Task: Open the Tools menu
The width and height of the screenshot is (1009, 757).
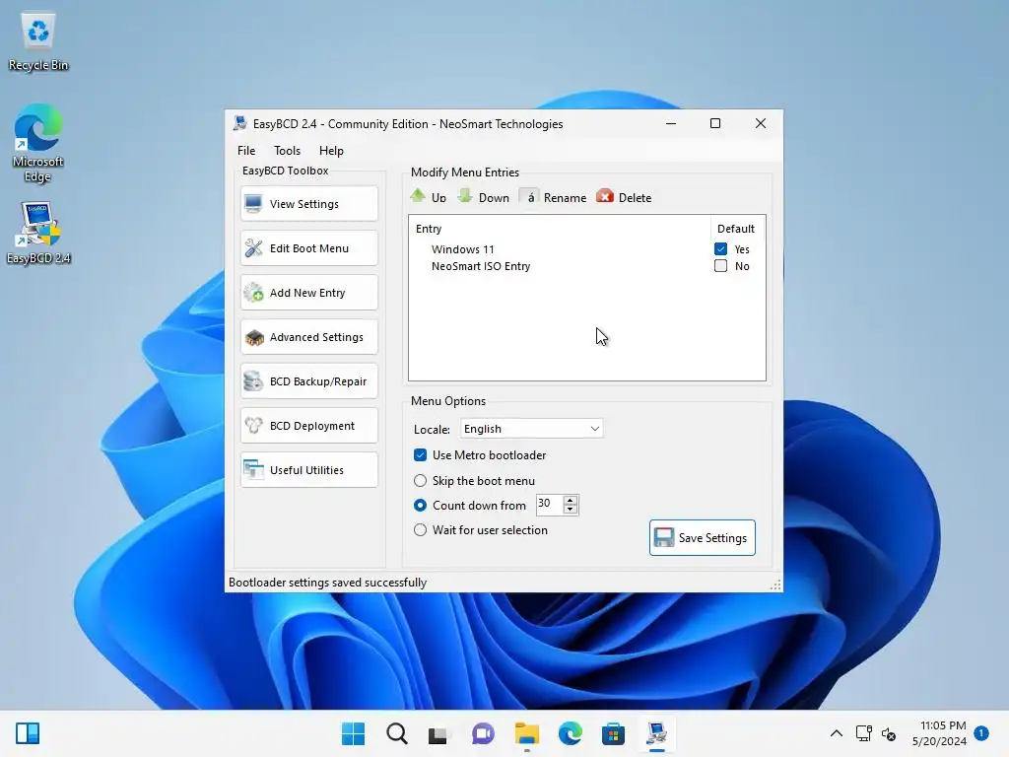Action: [287, 151]
